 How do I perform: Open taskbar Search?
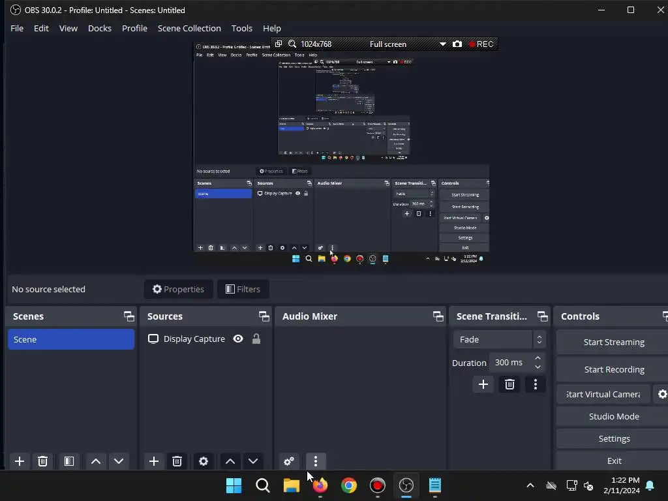[x=262, y=485]
